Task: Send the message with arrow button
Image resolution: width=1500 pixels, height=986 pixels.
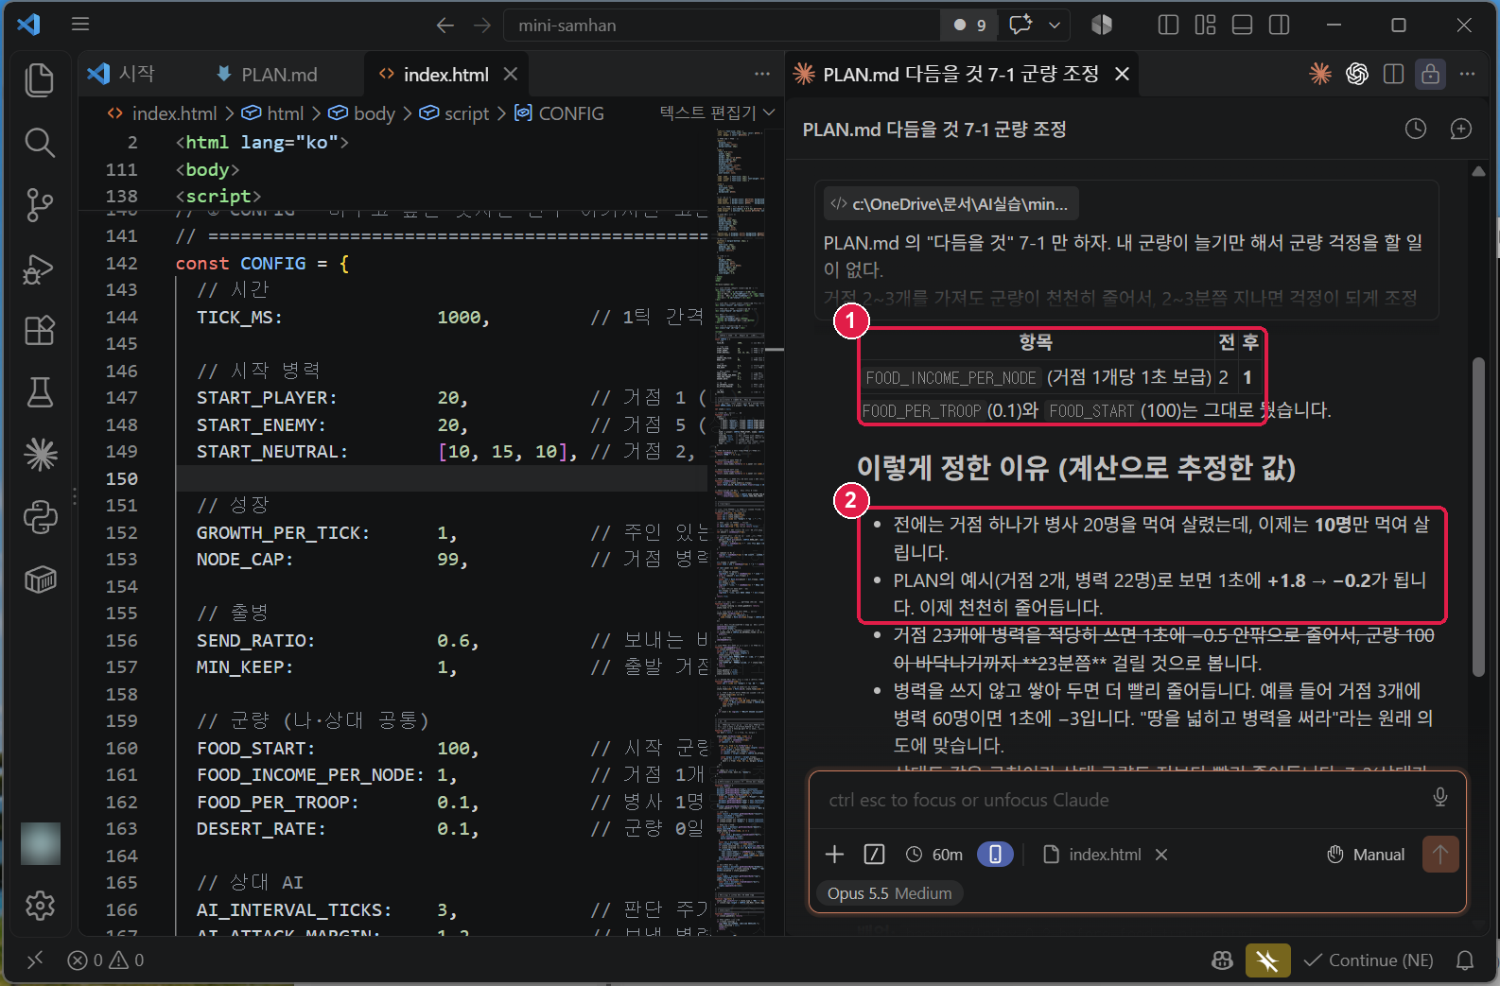Action: click(x=1440, y=855)
